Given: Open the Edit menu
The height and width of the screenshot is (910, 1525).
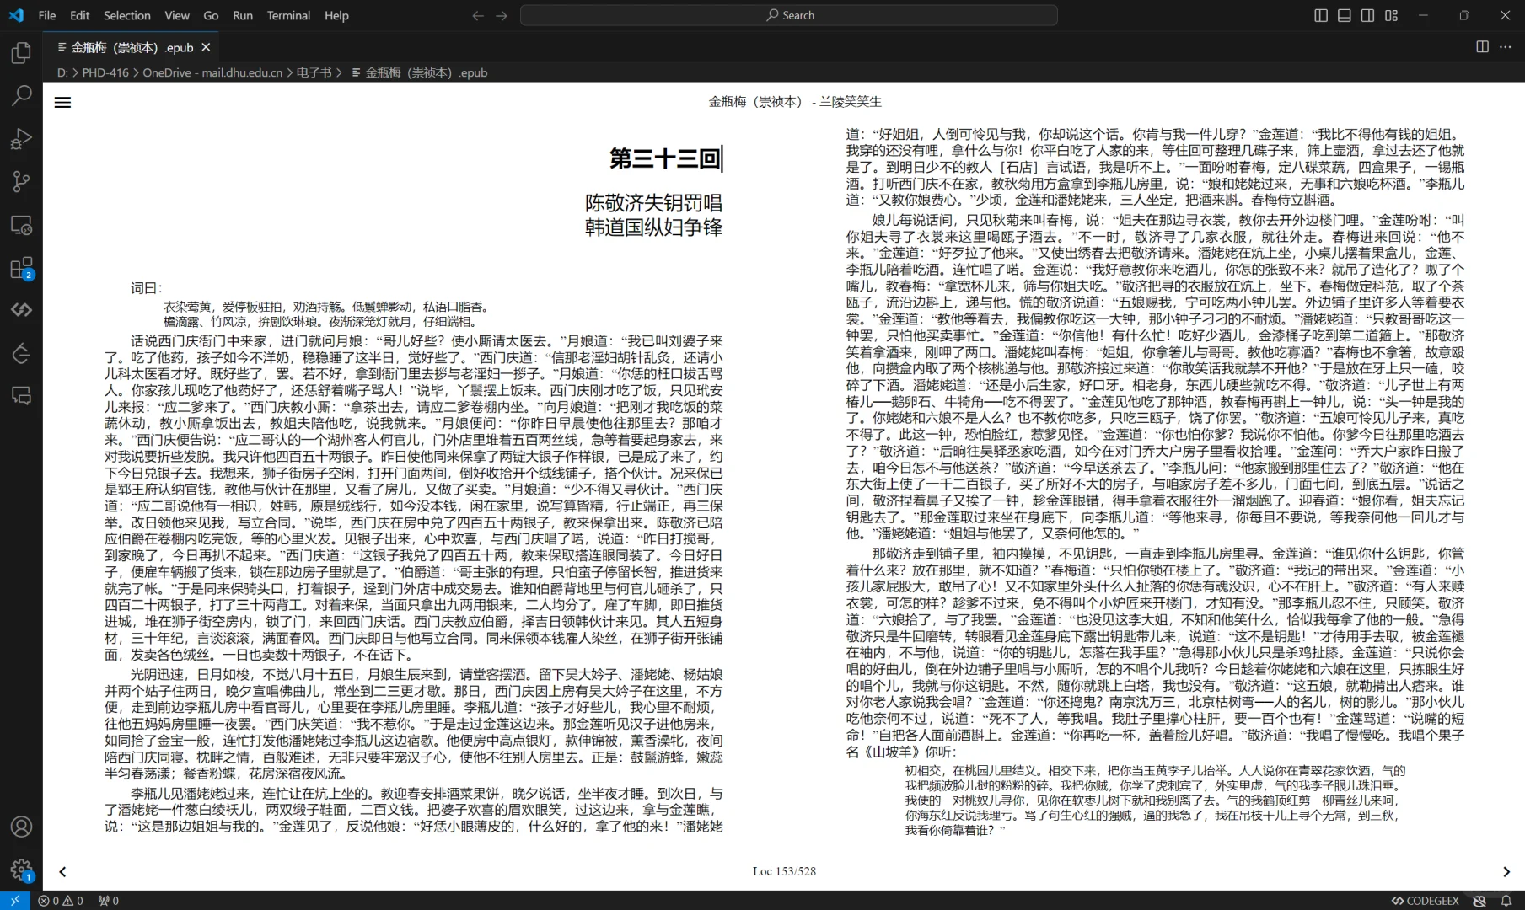Looking at the screenshot, I should coord(80,15).
